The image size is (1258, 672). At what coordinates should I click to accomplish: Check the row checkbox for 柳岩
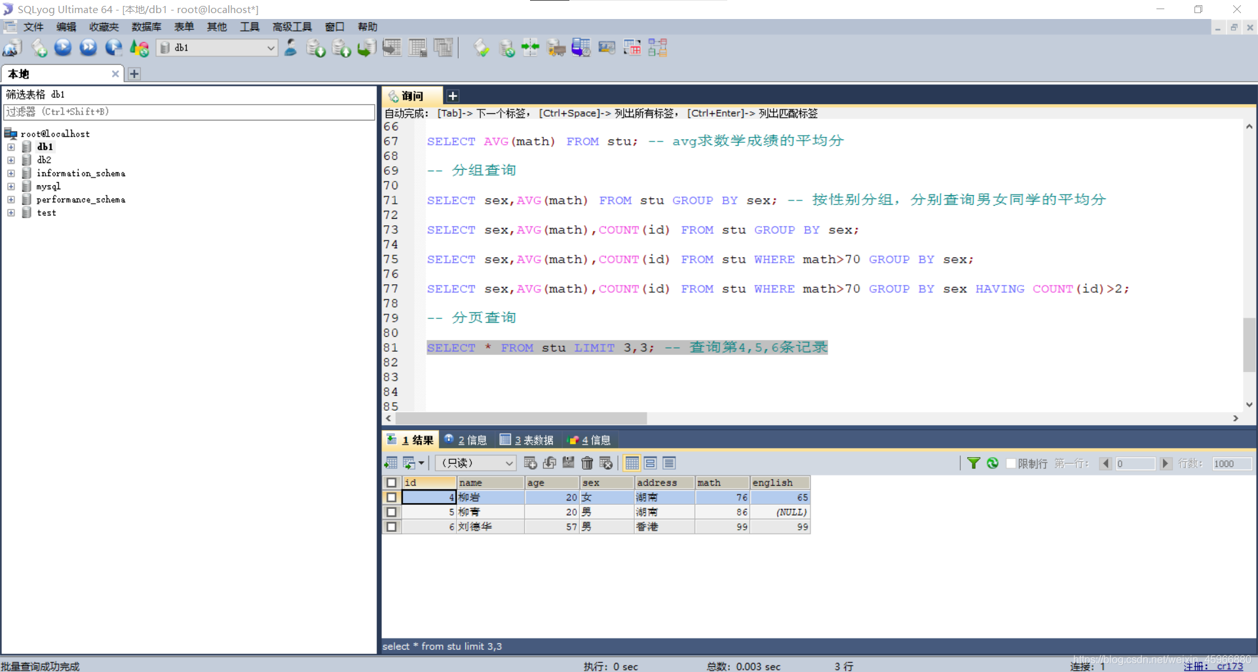(x=391, y=498)
